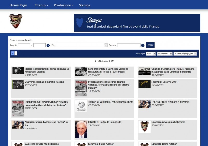Image resolution: width=208 pixels, height=146 pixels.
Task: Click the date 15/05/2015
Action: 31,75
